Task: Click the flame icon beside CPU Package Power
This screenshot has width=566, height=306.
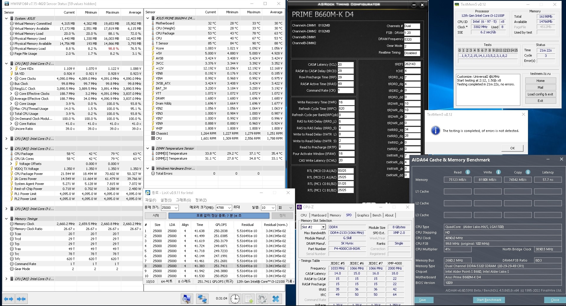Action: [12, 174]
